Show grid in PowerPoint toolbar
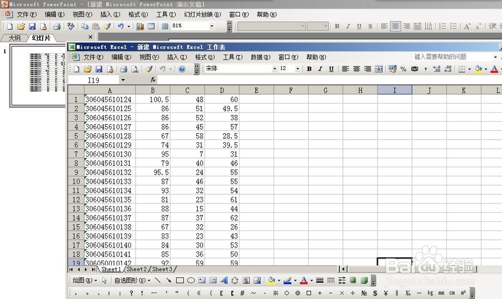Viewport: 502px width, 299px height. [x=165, y=26]
